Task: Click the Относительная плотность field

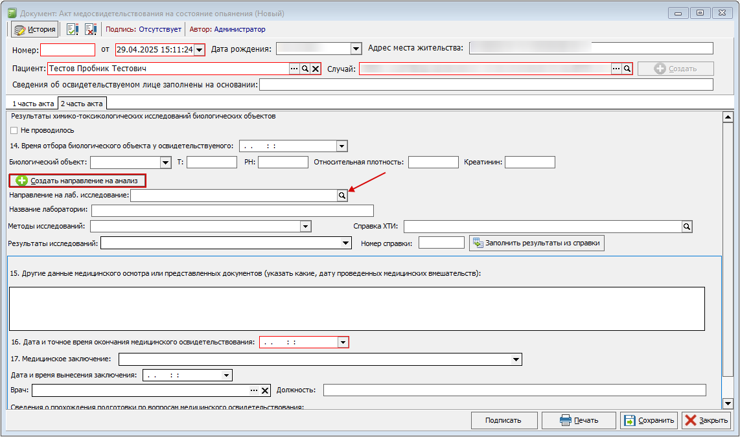Action: (434, 162)
